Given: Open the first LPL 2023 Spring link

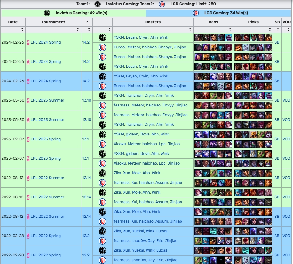Looking at the screenshot, I should click(46, 139).
